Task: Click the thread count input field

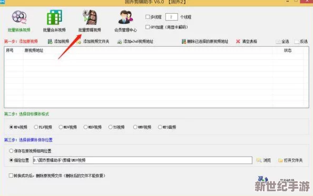Action: pyautogui.click(x=171, y=17)
